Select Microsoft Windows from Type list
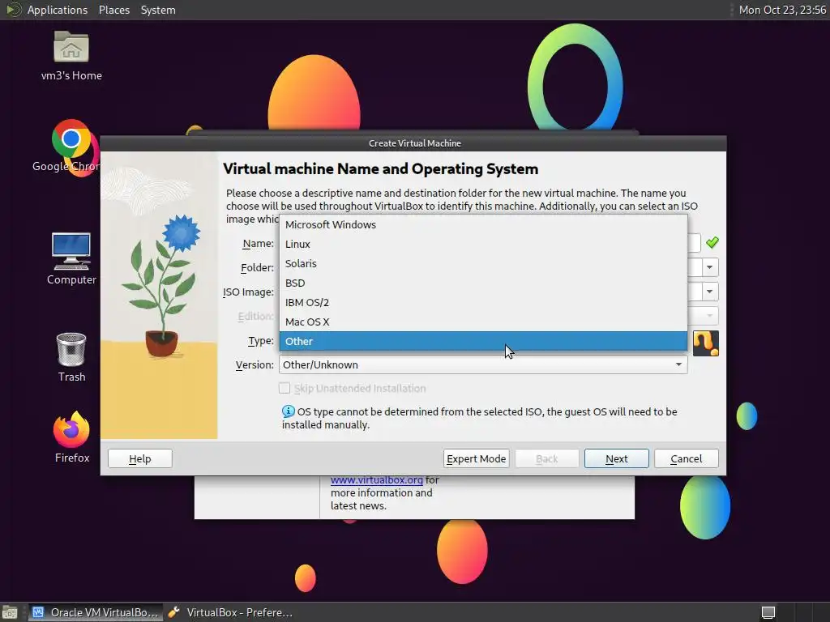The width and height of the screenshot is (830, 622). click(x=483, y=225)
